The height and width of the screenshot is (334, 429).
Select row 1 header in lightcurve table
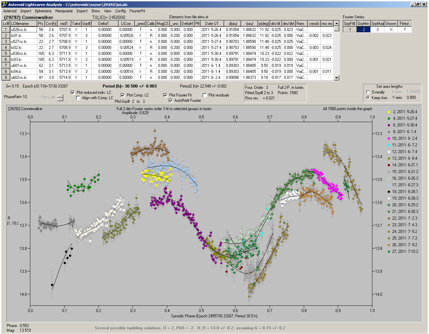(6, 30)
